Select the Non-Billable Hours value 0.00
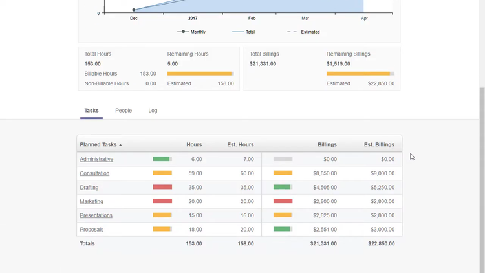 (x=151, y=83)
